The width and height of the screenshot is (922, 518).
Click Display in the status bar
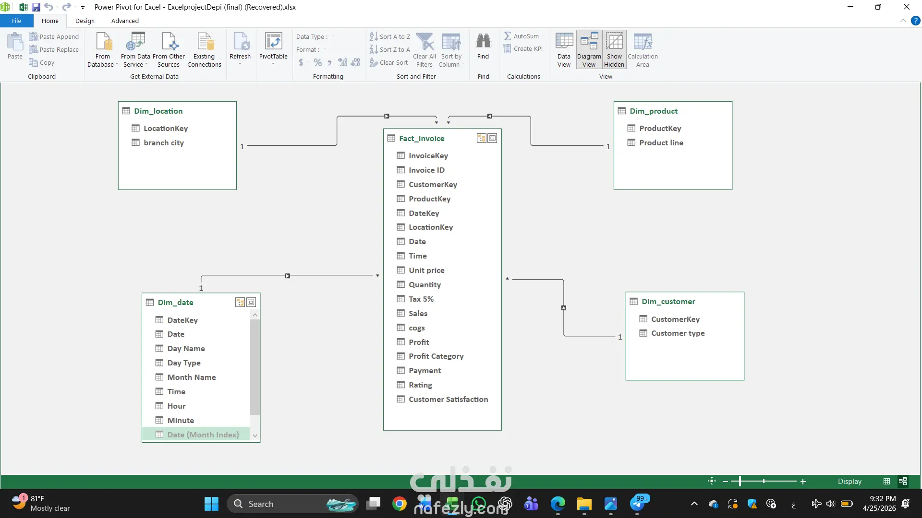pos(849,482)
